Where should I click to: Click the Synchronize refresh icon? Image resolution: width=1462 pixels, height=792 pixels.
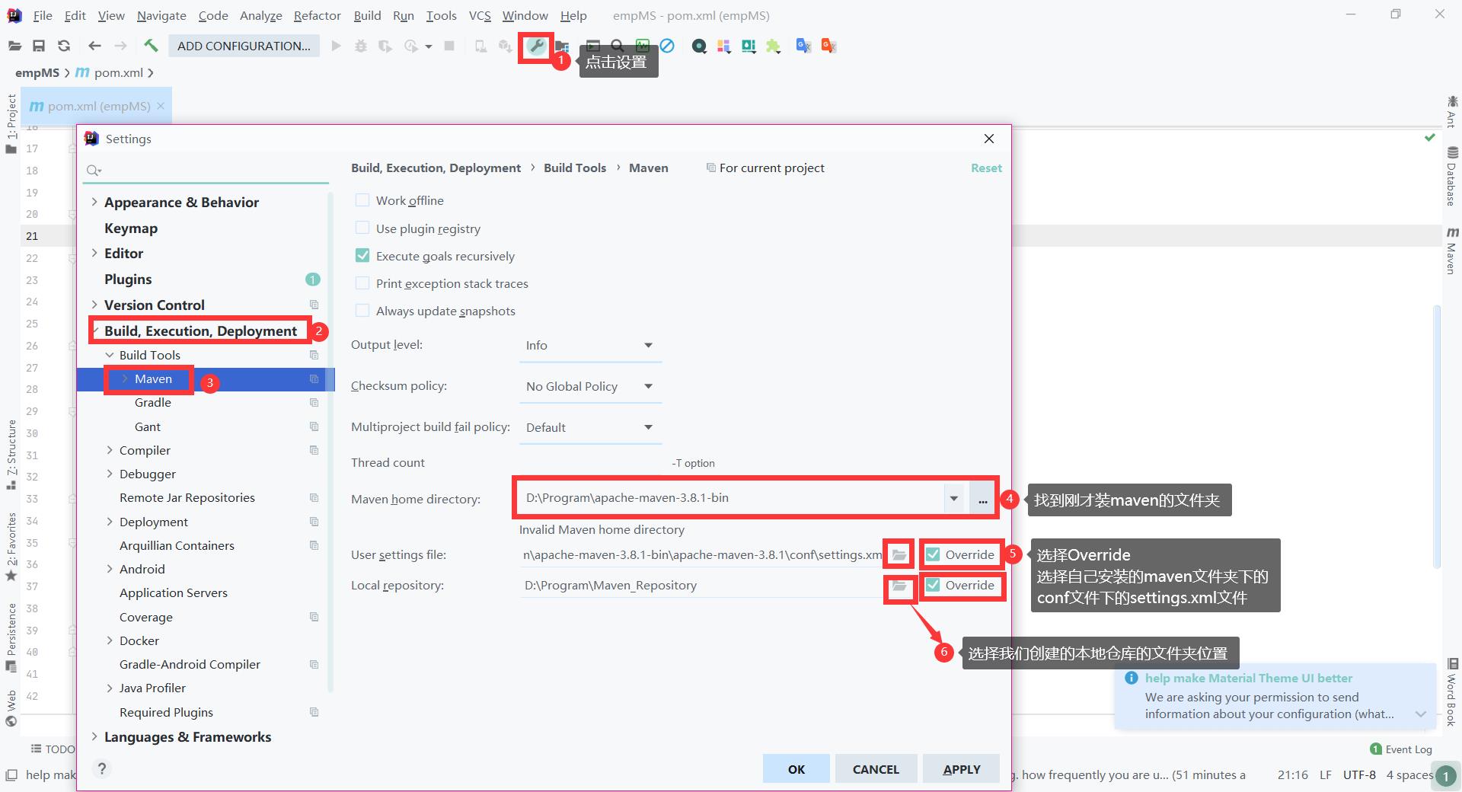coord(64,46)
